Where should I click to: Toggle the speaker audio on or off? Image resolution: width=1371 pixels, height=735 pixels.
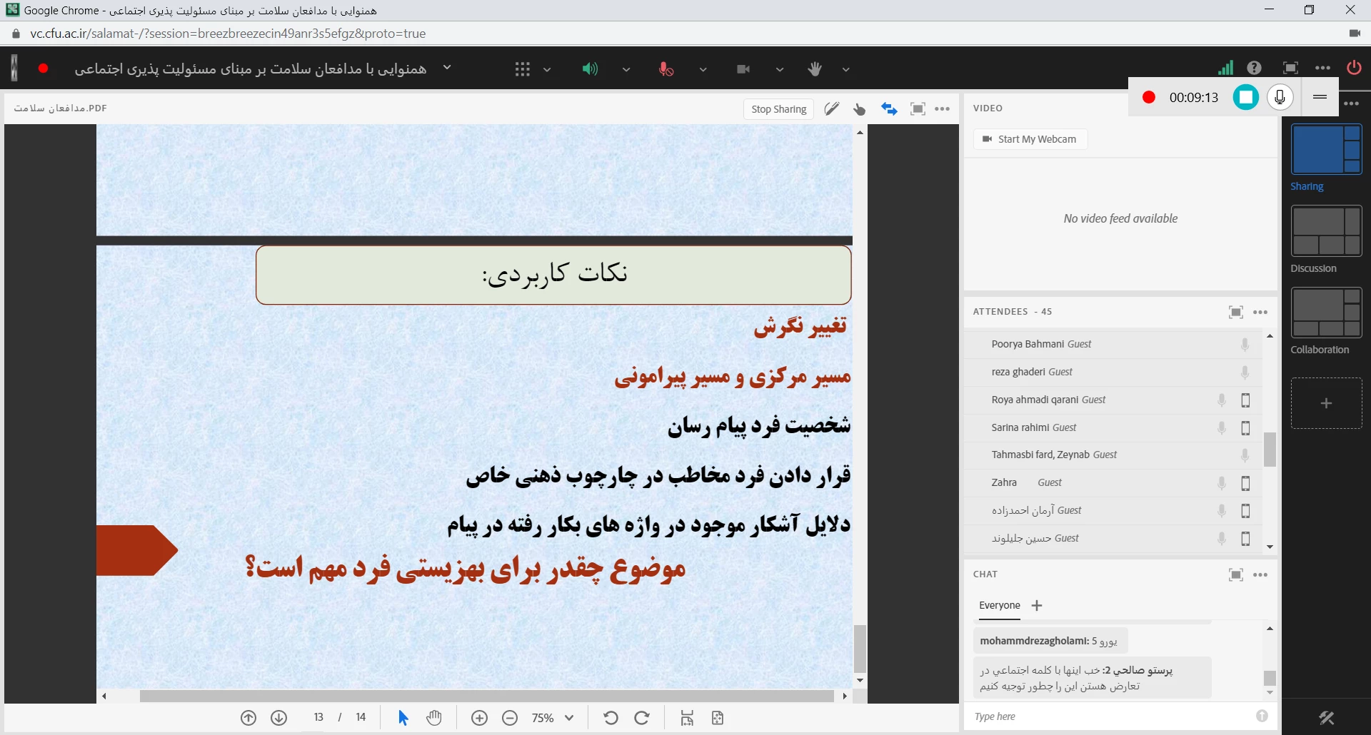coord(589,69)
